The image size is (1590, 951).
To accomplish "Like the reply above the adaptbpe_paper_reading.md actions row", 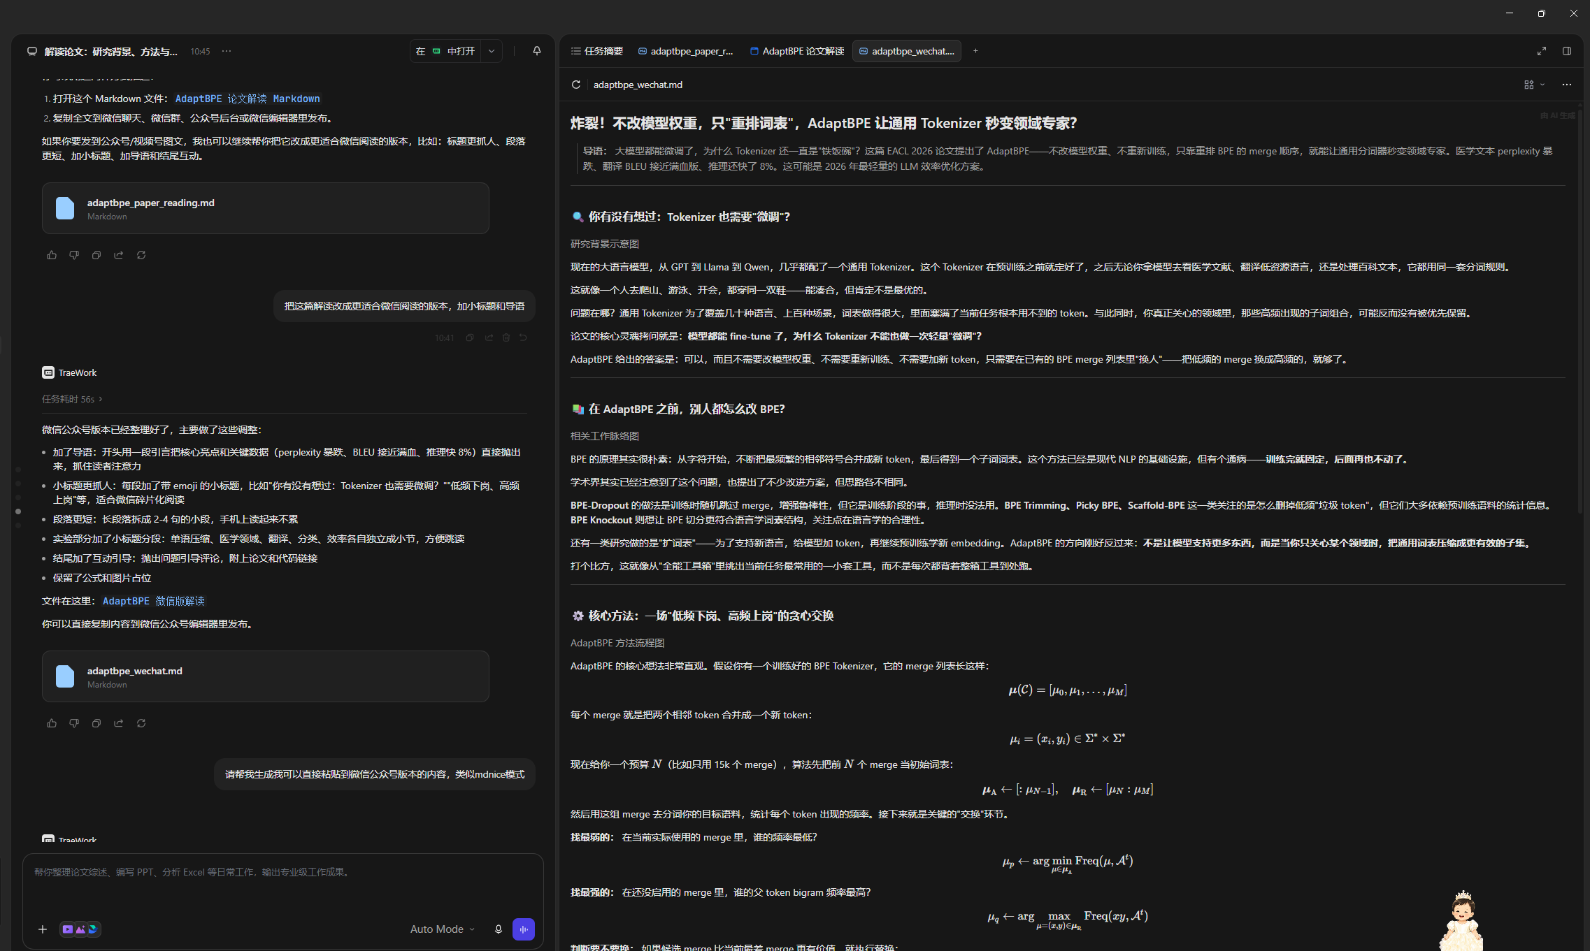I will tap(52, 255).
